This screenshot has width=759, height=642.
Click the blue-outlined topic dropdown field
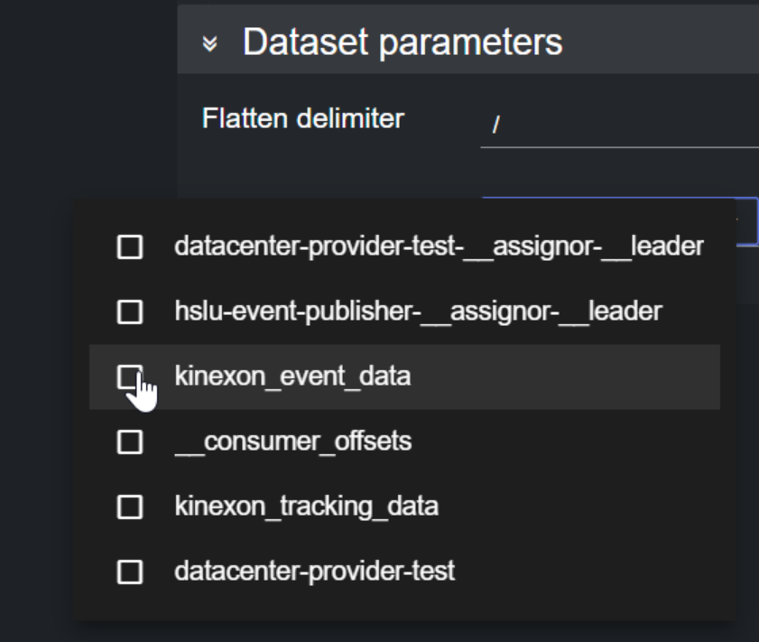746,219
